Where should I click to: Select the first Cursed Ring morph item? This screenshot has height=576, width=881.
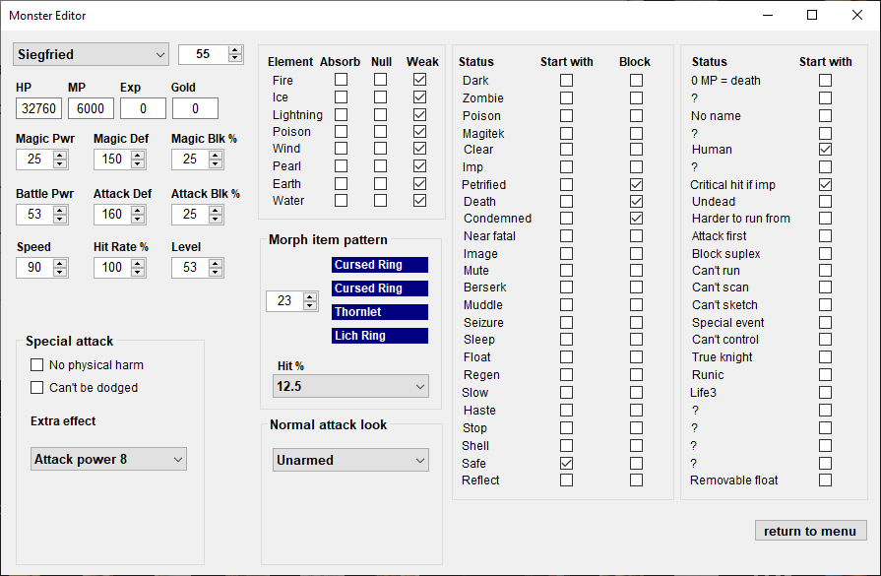(380, 265)
